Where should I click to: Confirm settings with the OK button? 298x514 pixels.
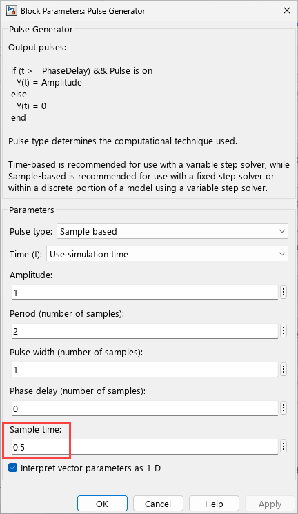click(x=102, y=504)
